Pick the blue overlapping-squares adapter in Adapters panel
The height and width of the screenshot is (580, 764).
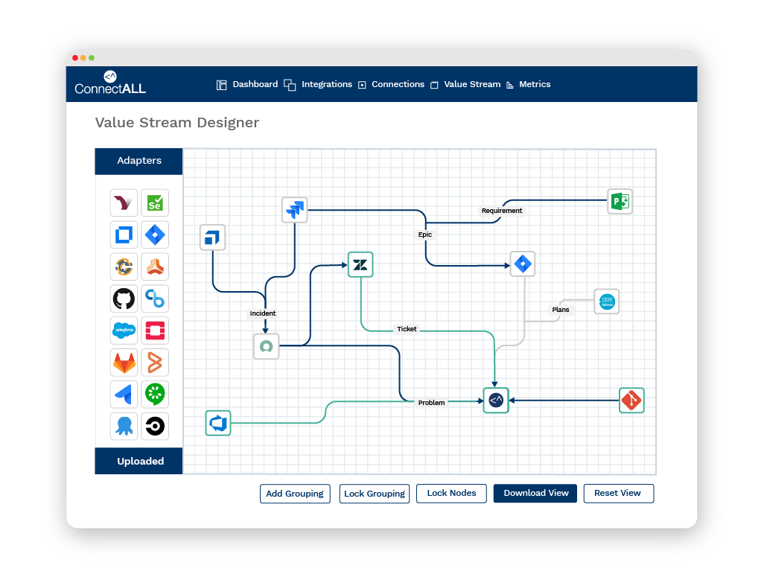[124, 235]
